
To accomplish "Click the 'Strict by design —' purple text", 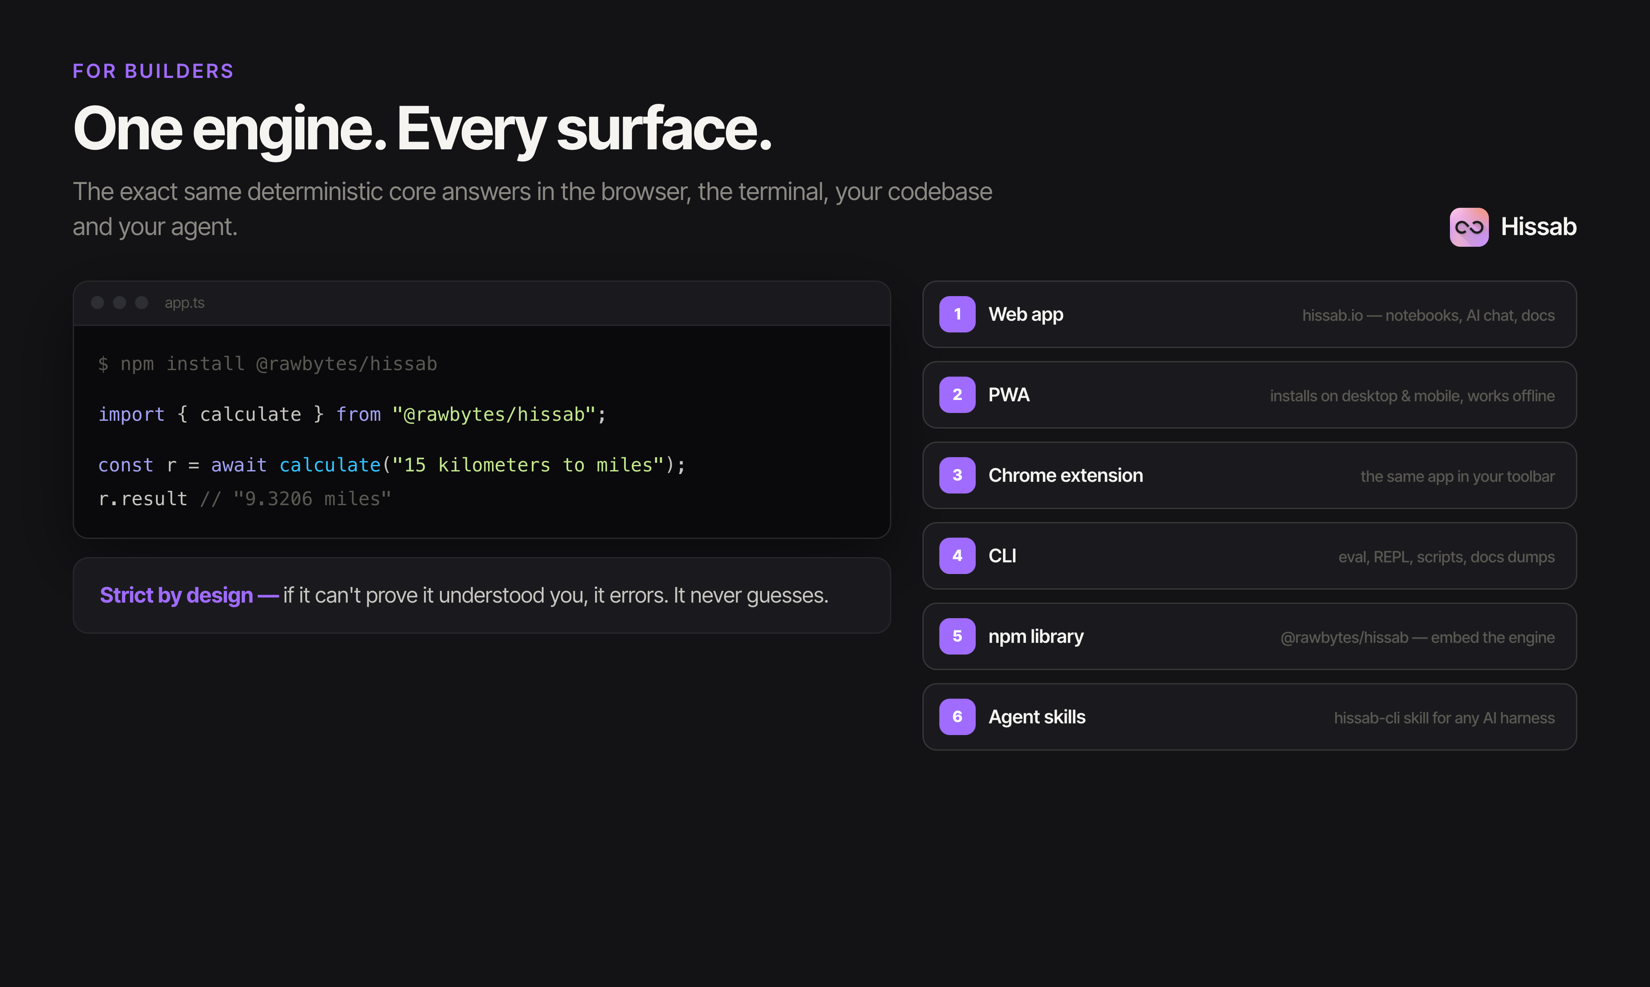I will [x=189, y=595].
